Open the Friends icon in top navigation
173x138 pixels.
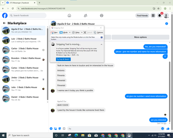85,16
